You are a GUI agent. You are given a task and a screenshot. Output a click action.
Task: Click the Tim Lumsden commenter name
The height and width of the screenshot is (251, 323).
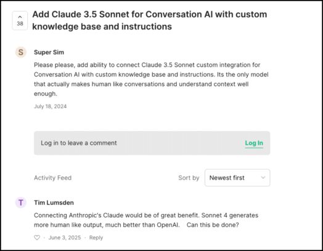tap(54, 202)
